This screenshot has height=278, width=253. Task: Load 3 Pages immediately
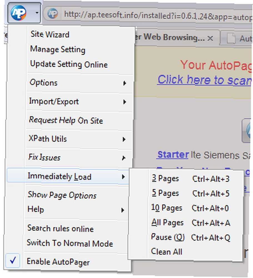191,178
